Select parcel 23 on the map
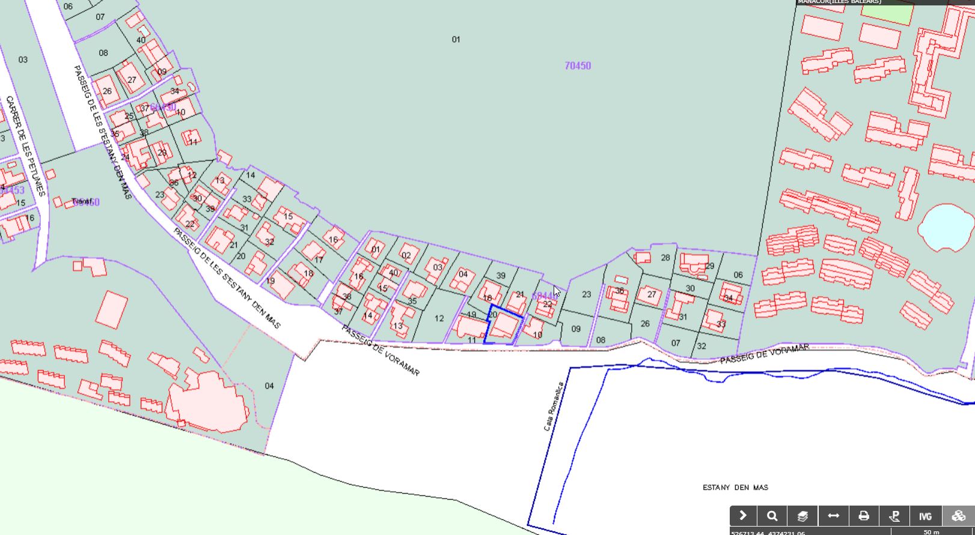This screenshot has width=975, height=535. tap(586, 294)
